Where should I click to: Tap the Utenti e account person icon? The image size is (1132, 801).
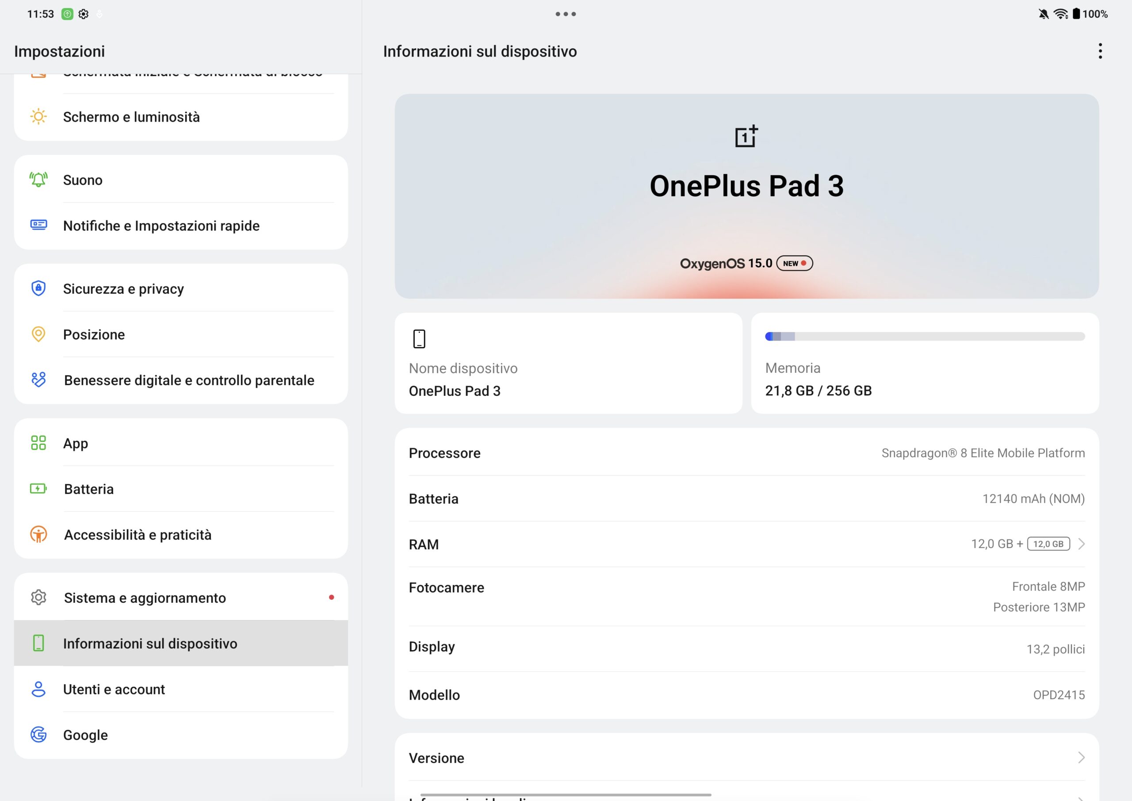click(x=38, y=689)
